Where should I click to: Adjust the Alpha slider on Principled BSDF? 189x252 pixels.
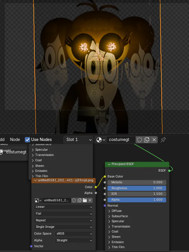point(137,200)
